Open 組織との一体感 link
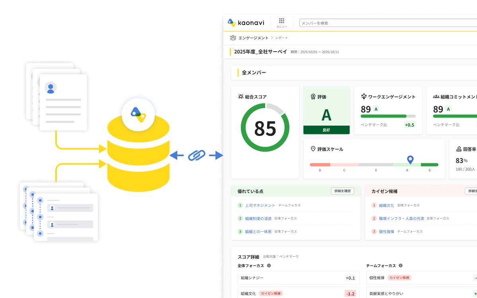The image size is (477, 298). coord(258,231)
